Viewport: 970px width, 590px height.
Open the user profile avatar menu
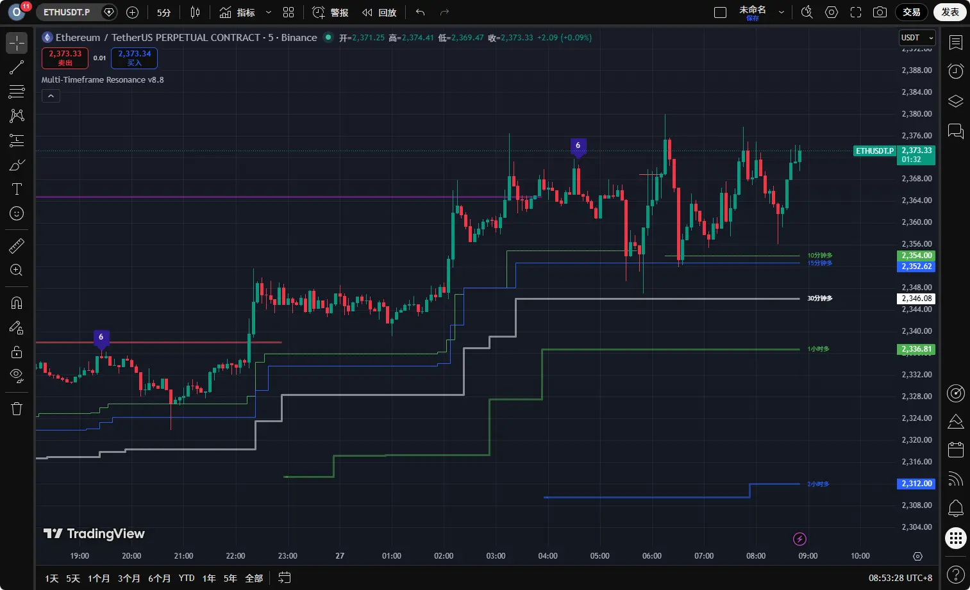click(x=17, y=12)
